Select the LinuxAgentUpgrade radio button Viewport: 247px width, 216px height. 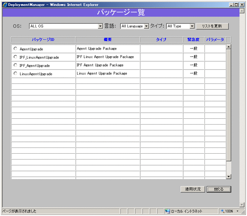pyautogui.click(x=15, y=73)
